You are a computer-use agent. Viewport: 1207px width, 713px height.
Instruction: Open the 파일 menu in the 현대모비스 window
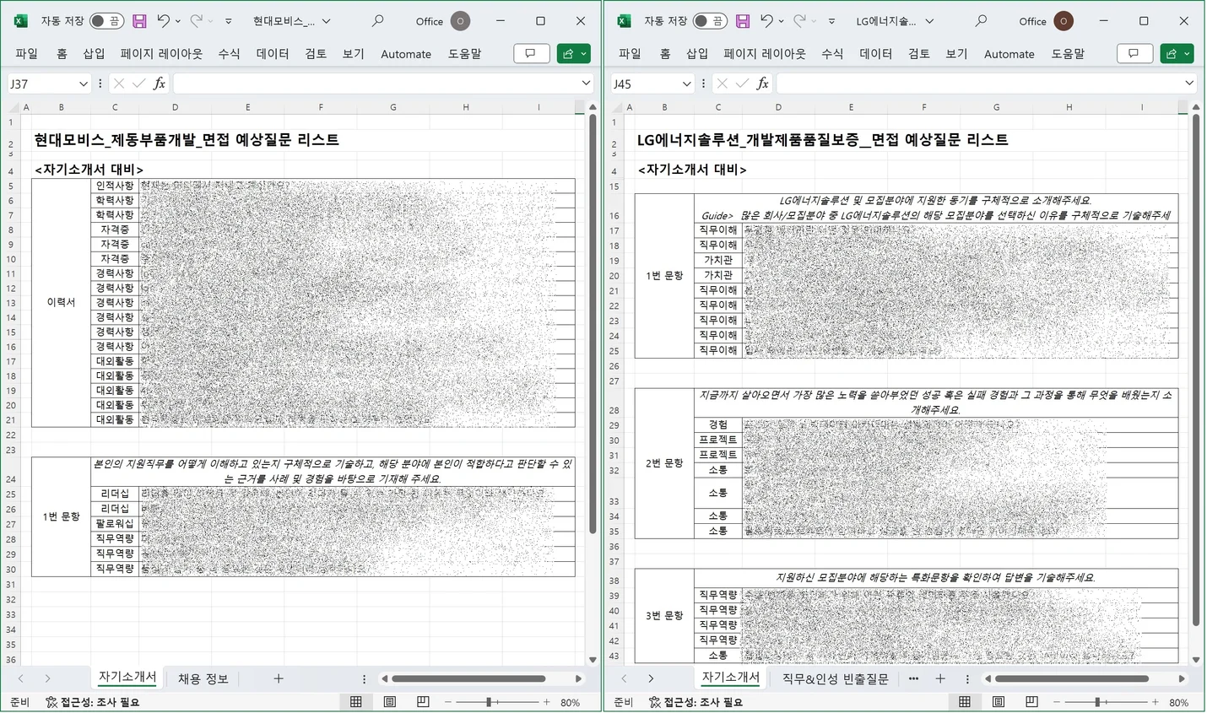(27, 53)
